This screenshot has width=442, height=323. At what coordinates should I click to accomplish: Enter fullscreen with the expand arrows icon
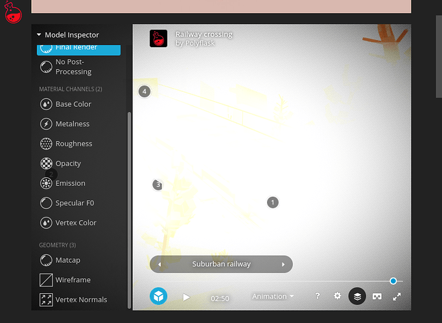397,296
